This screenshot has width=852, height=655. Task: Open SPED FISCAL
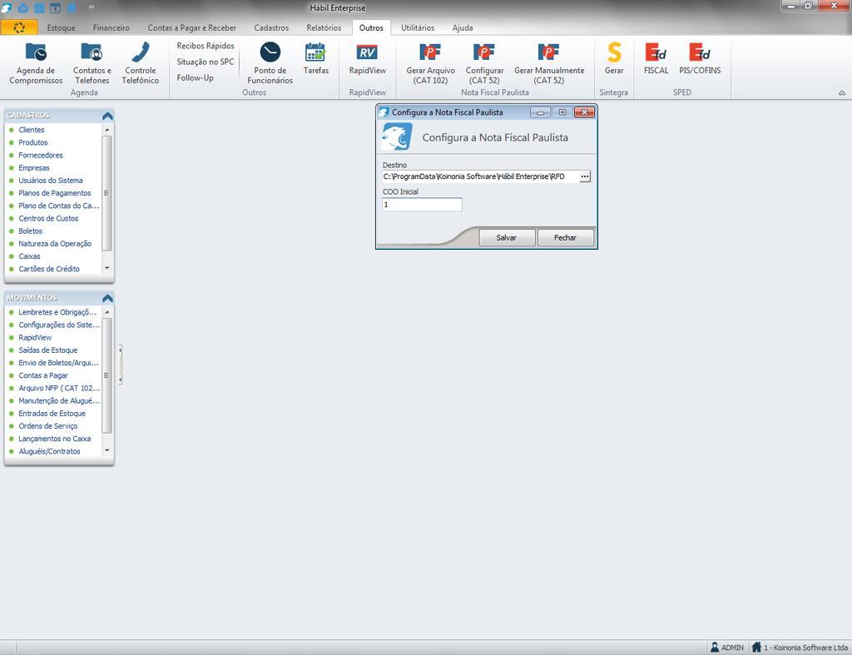point(656,59)
